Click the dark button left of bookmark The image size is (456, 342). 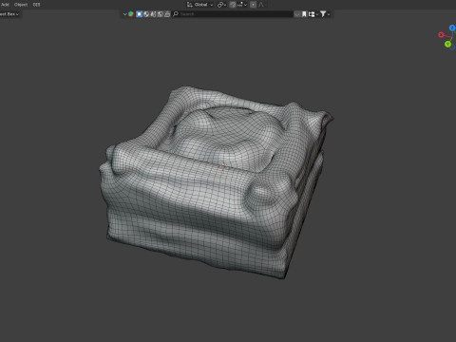coord(297,14)
